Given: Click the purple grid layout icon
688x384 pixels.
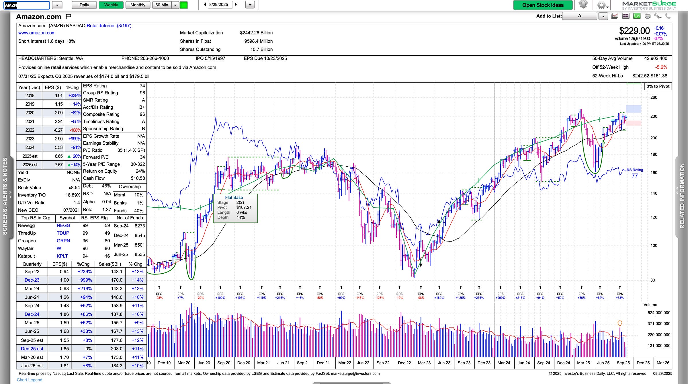Looking at the screenshot, I should coord(626,16).
